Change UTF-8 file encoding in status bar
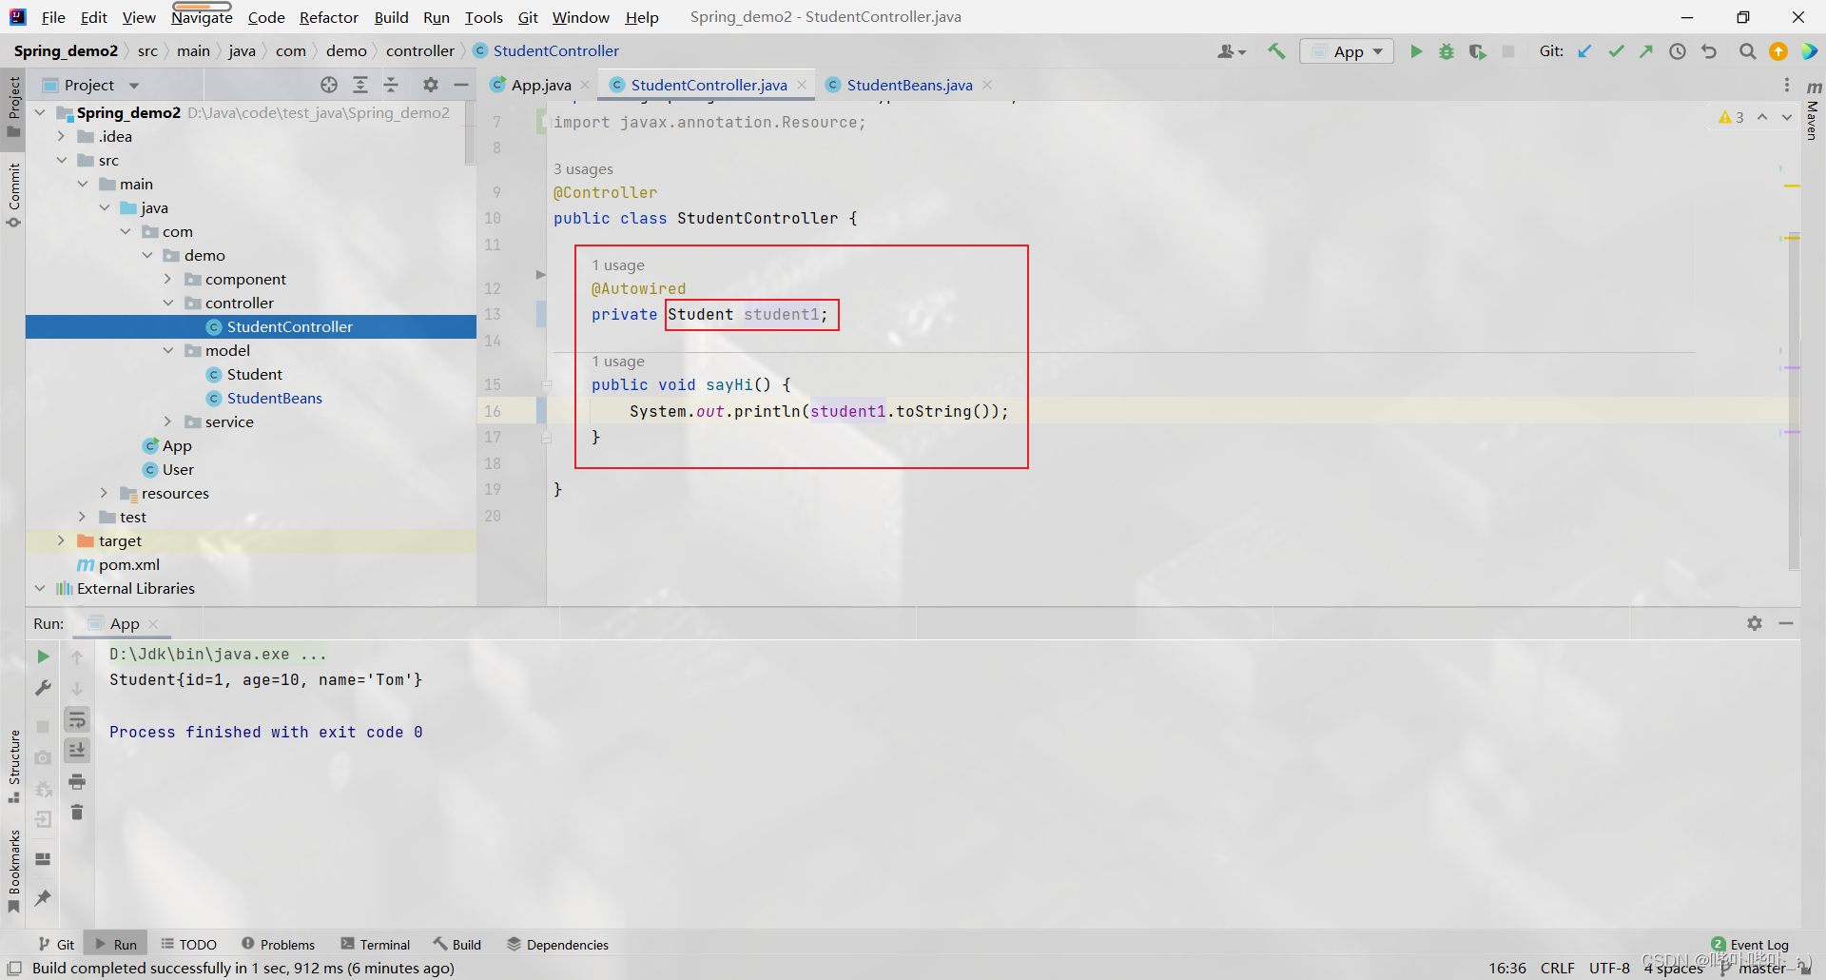 (1609, 968)
